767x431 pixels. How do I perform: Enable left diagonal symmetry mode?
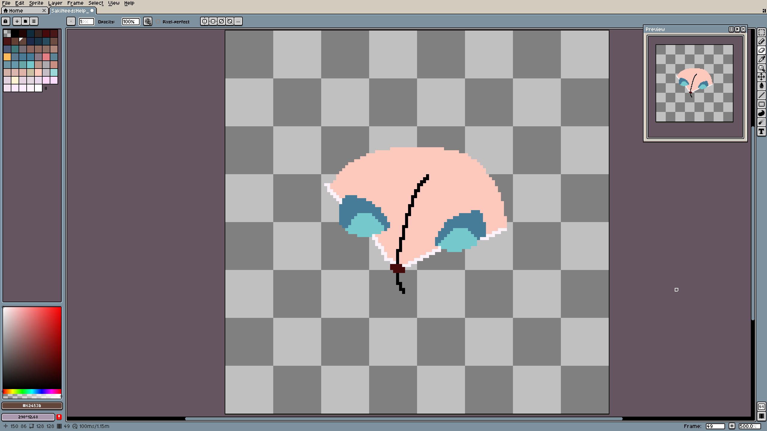coord(230,21)
